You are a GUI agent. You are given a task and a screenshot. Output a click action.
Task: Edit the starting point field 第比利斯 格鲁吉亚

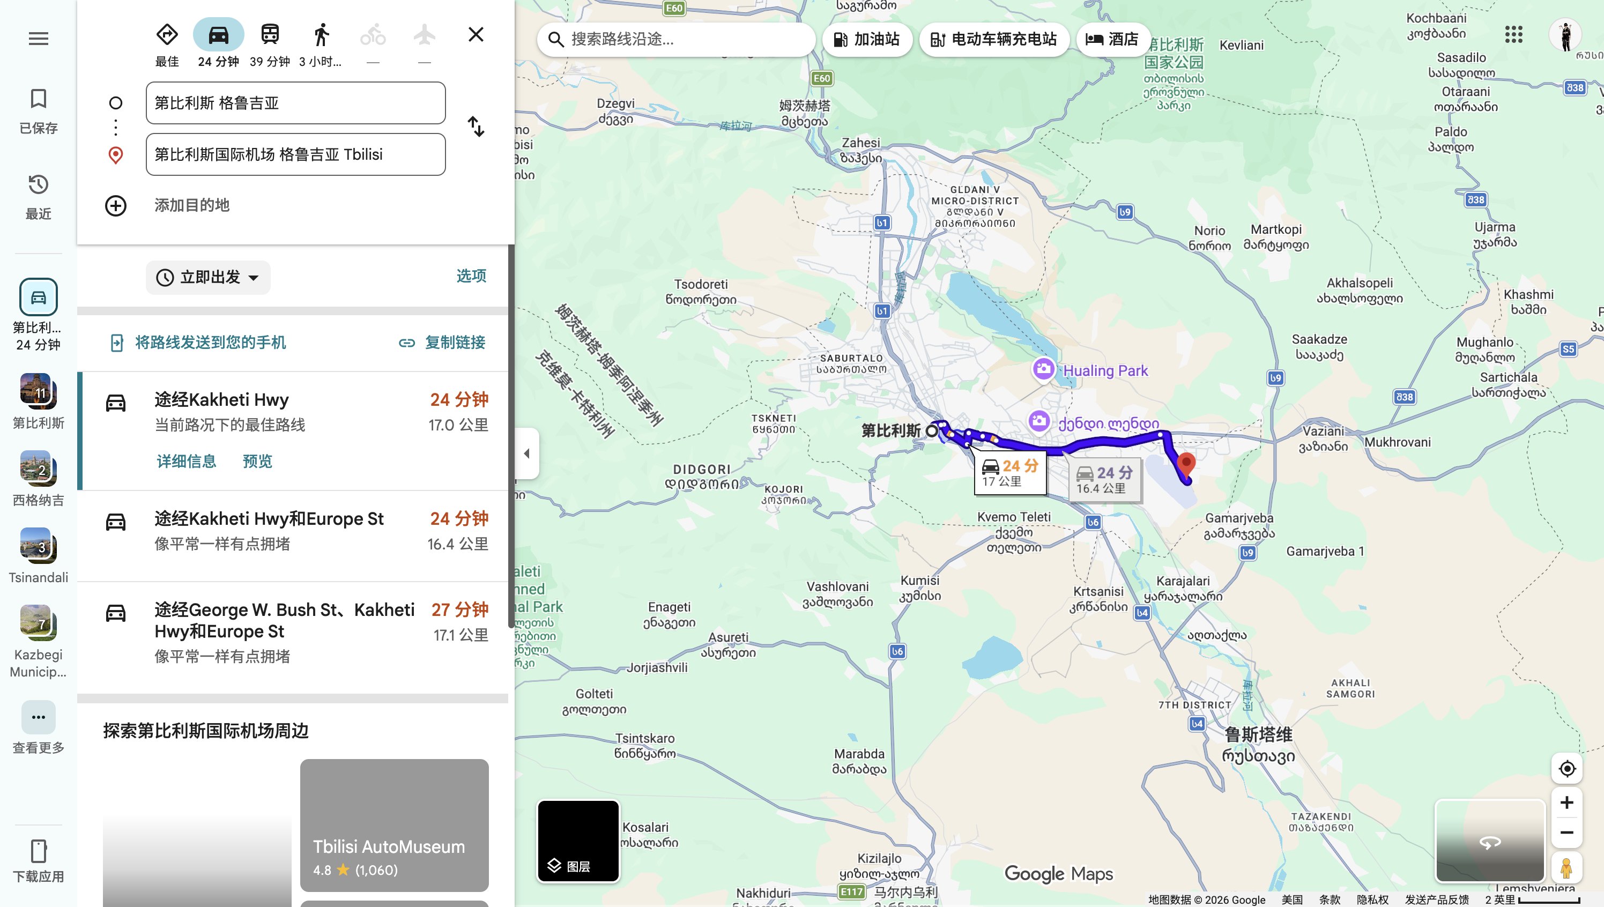click(x=295, y=103)
